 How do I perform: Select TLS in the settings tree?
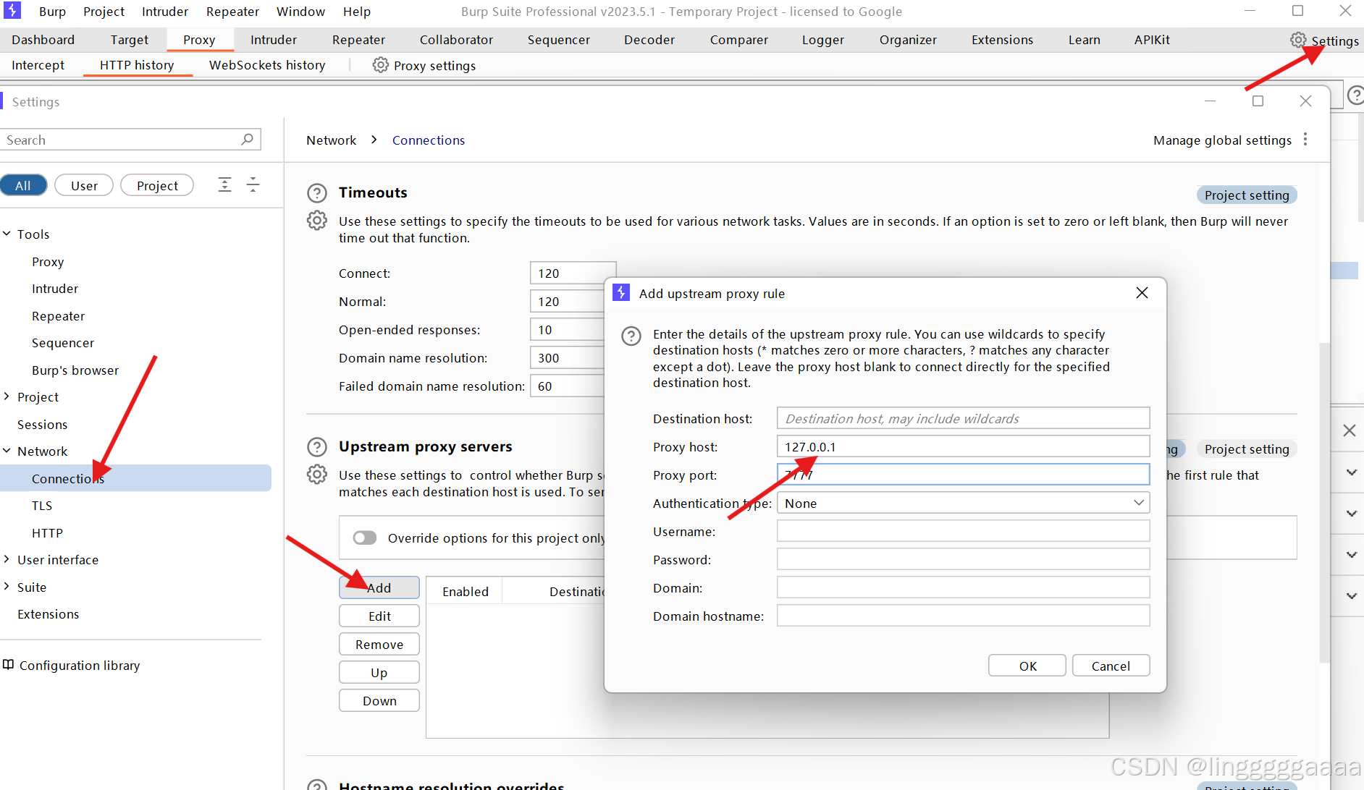pyautogui.click(x=42, y=505)
